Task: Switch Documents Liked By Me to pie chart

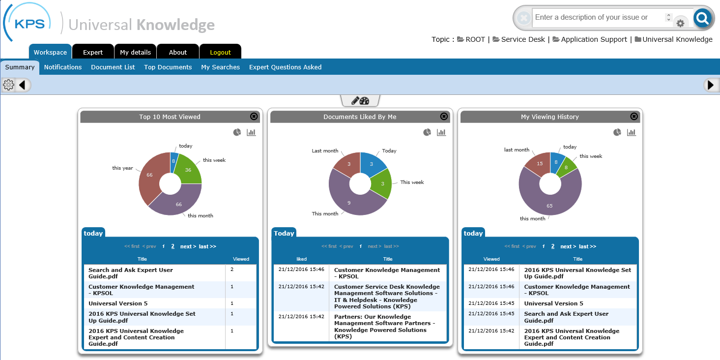Action: tap(427, 132)
